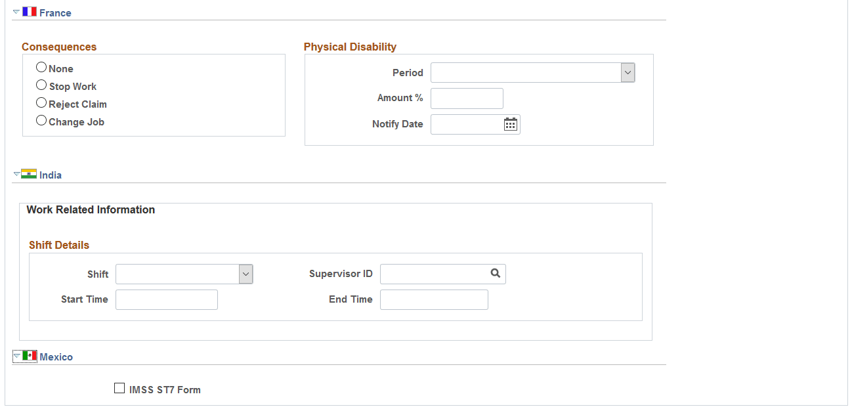
Task: Click the India flag icon
Action: pos(29,174)
